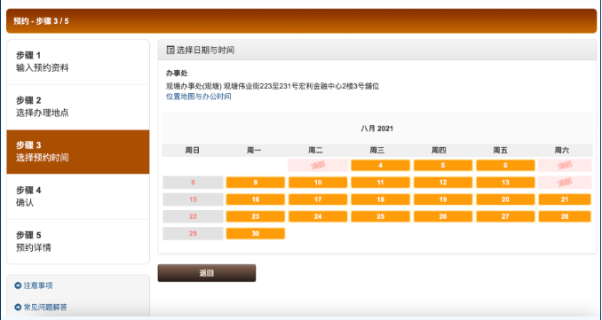
Task: Book the date 27 cell
Action: click(x=505, y=216)
